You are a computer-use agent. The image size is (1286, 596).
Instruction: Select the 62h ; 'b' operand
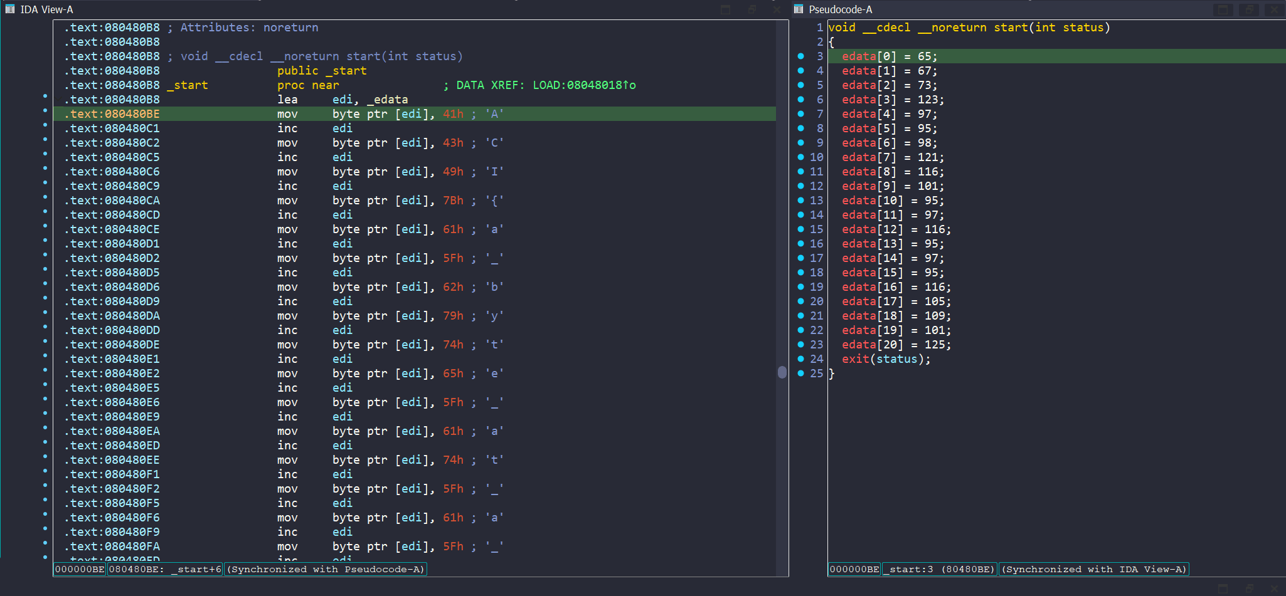click(473, 287)
